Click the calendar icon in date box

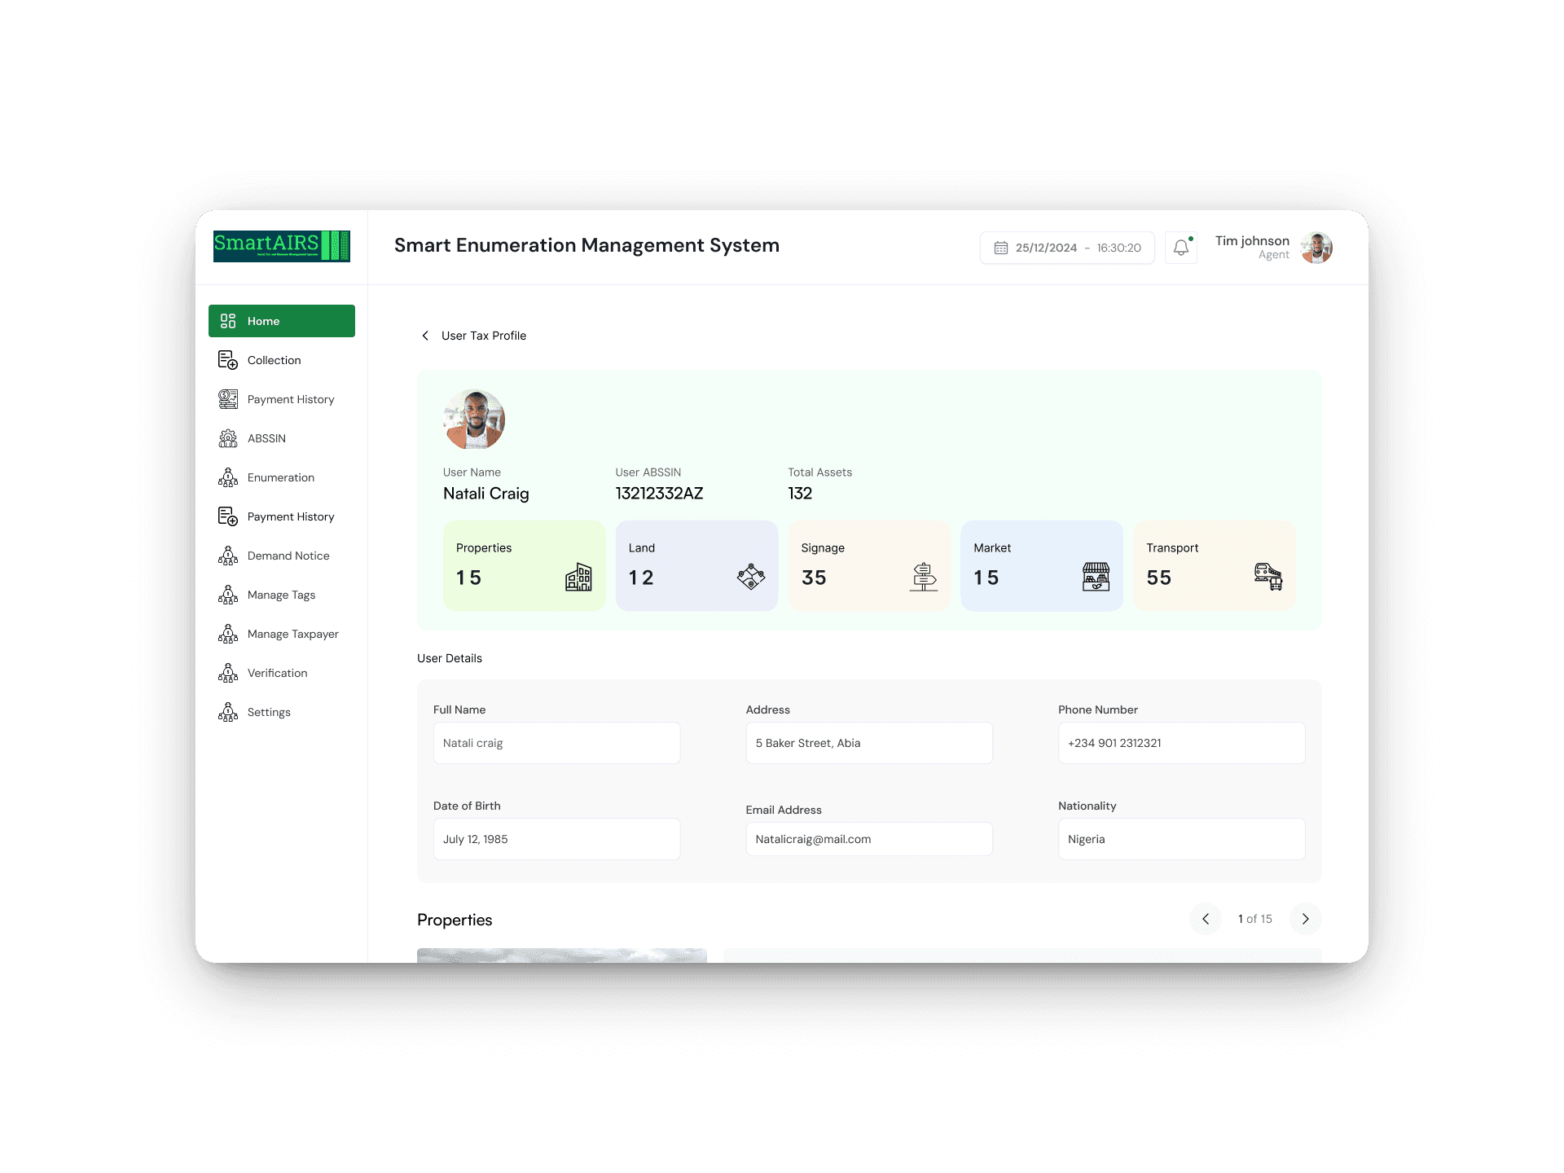click(1001, 248)
